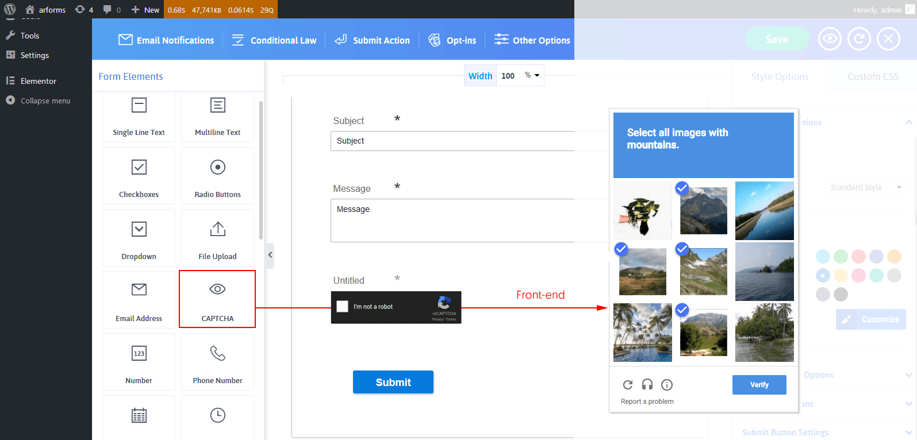Add the Checkboxes form element
This screenshot has width=917, height=440.
click(x=139, y=176)
